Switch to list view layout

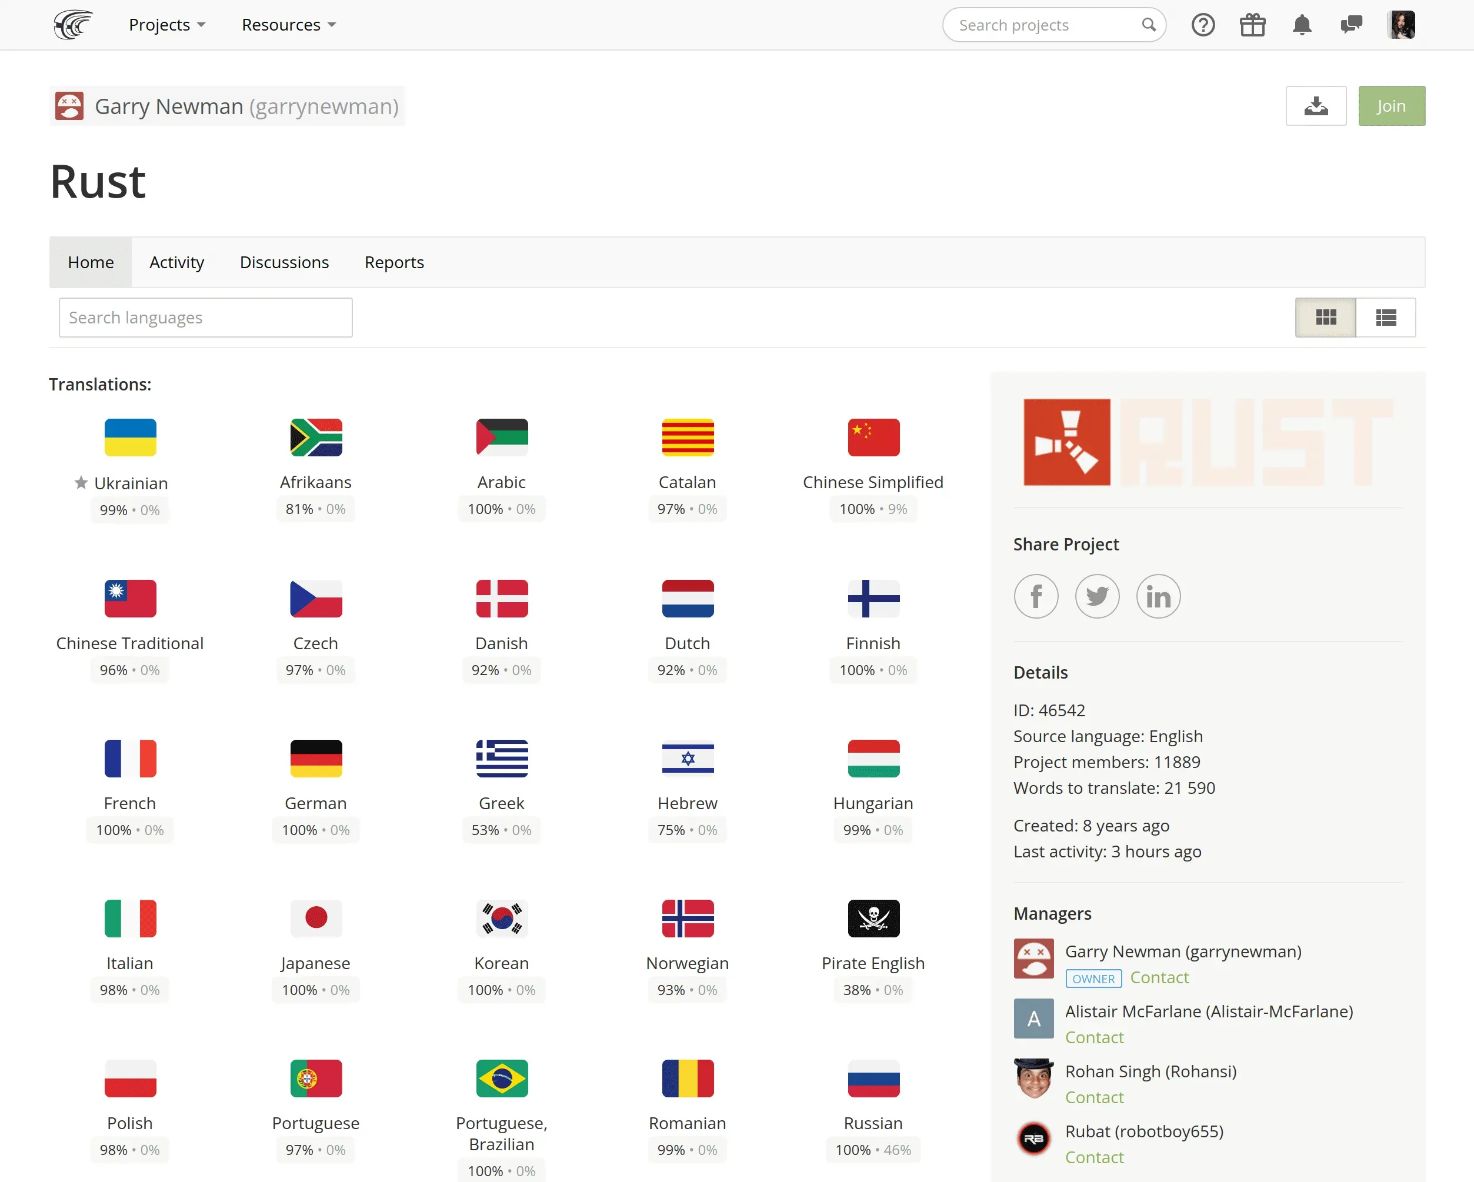pos(1385,317)
